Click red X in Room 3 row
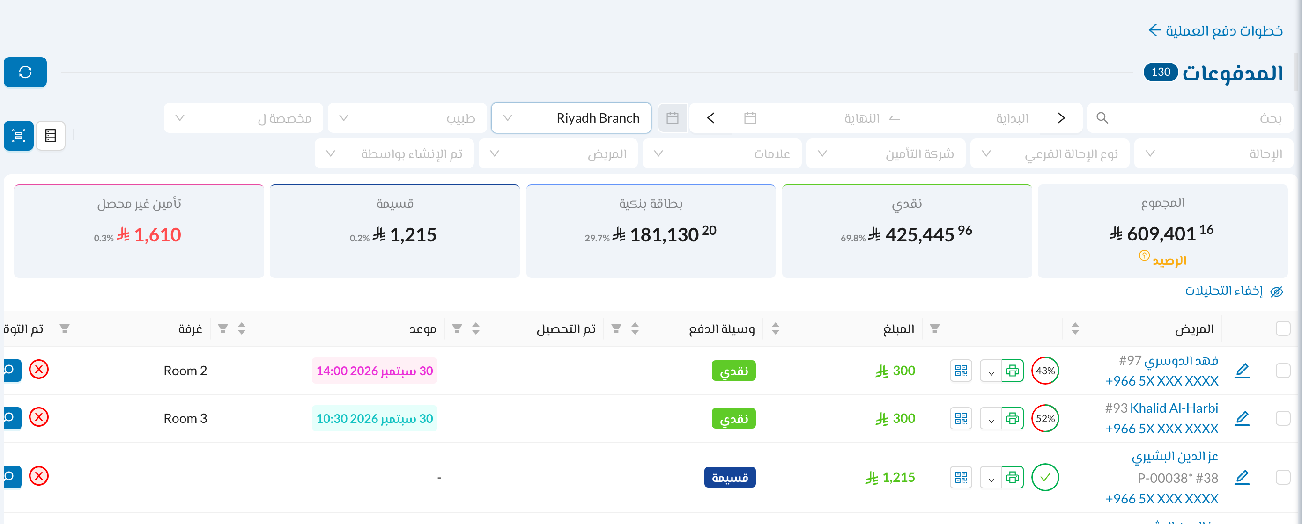This screenshot has width=1302, height=524. [39, 417]
